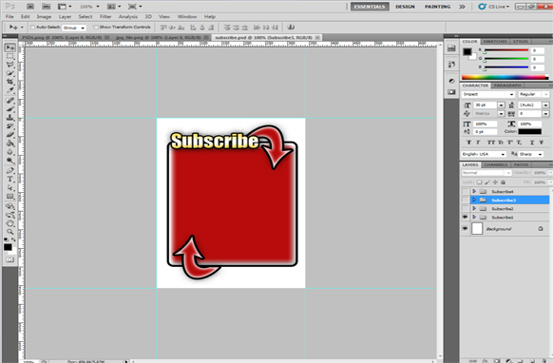Select the Hand tool
This screenshot has width=553, height=363.
pyautogui.click(x=10, y=223)
